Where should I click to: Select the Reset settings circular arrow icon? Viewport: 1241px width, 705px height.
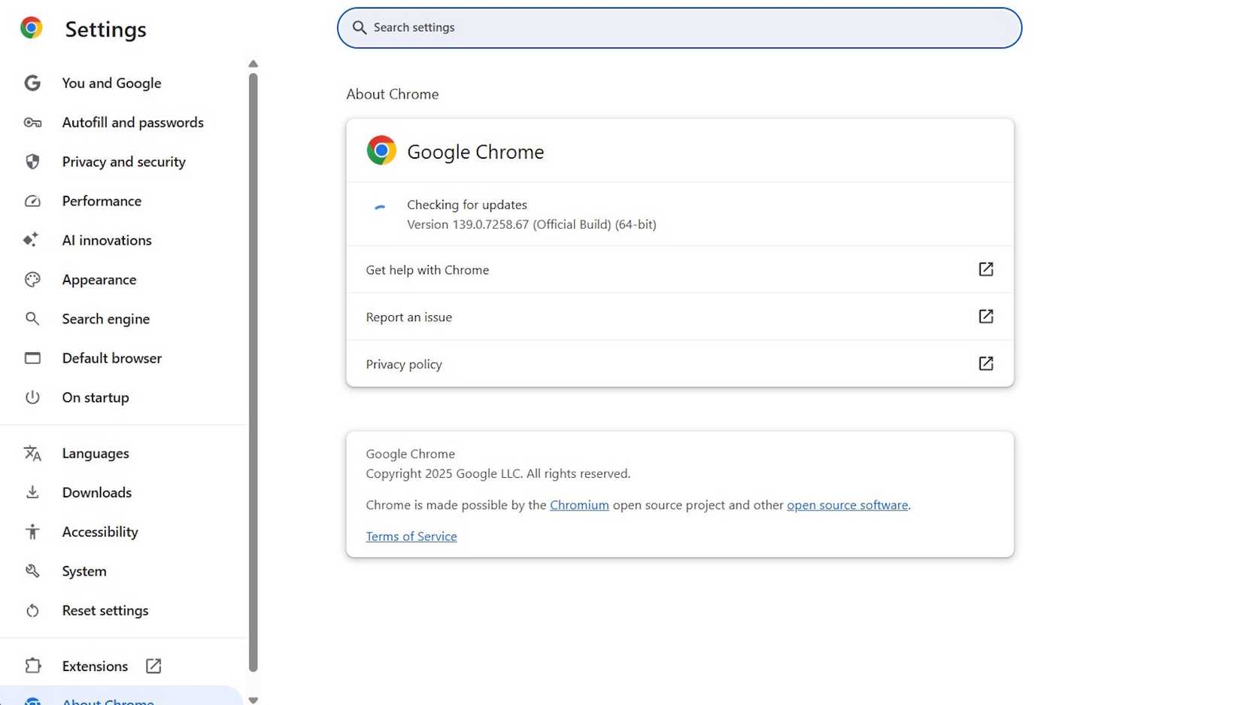[x=32, y=610]
